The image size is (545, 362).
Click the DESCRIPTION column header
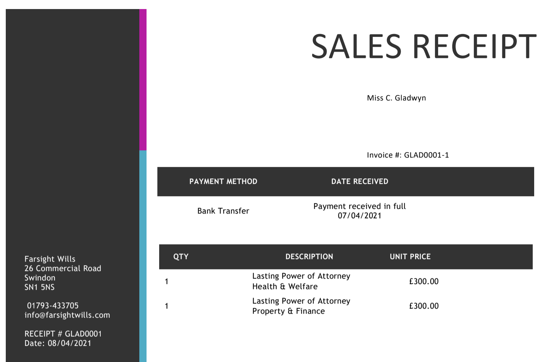coord(309,257)
